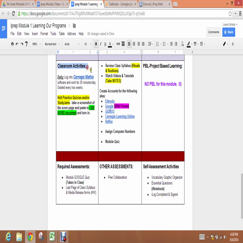This screenshot has width=243, height=243.
Task: Follow the Carnegie Learning Online link
Action: coord(120,116)
